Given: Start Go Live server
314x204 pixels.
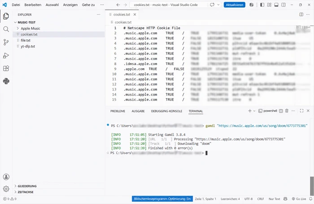Looking at the screenshot, I should click(299, 199).
